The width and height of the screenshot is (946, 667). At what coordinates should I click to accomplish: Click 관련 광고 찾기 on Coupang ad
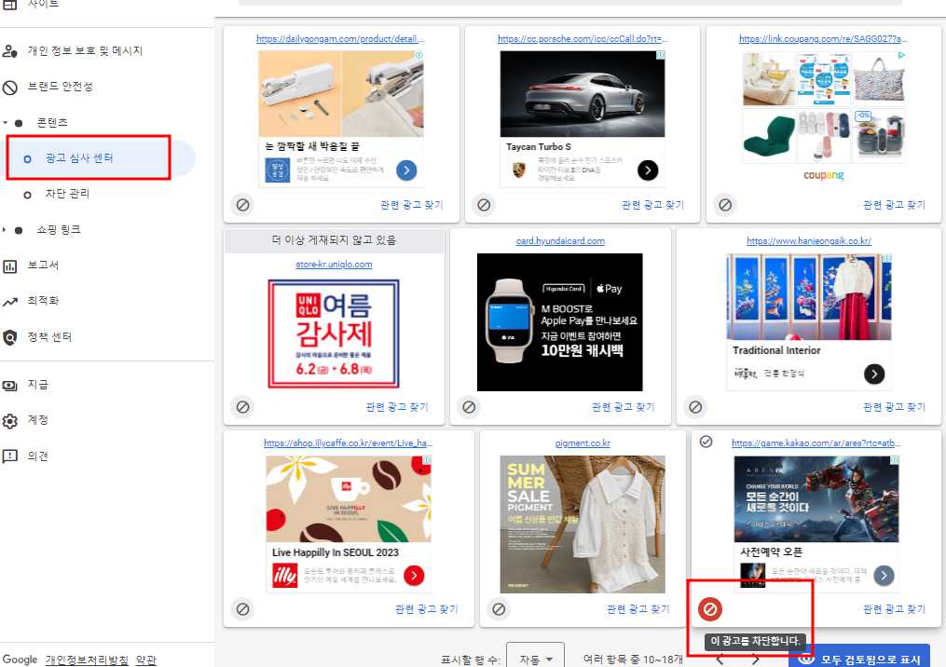click(894, 205)
